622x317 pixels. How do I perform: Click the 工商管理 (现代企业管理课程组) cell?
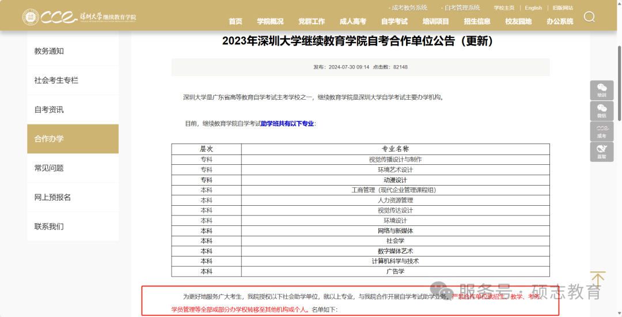(396, 190)
